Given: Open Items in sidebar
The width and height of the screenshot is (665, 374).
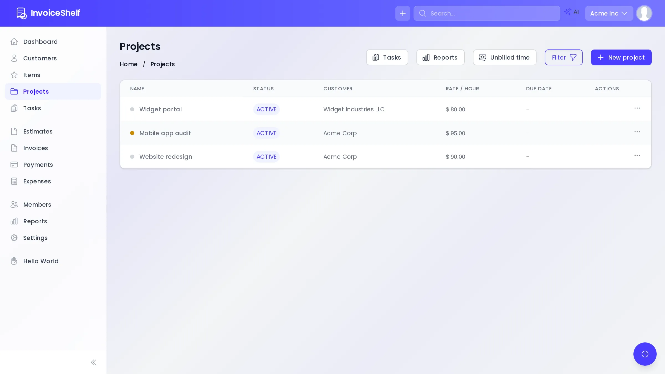Looking at the screenshot, I should tap(53, 75).
